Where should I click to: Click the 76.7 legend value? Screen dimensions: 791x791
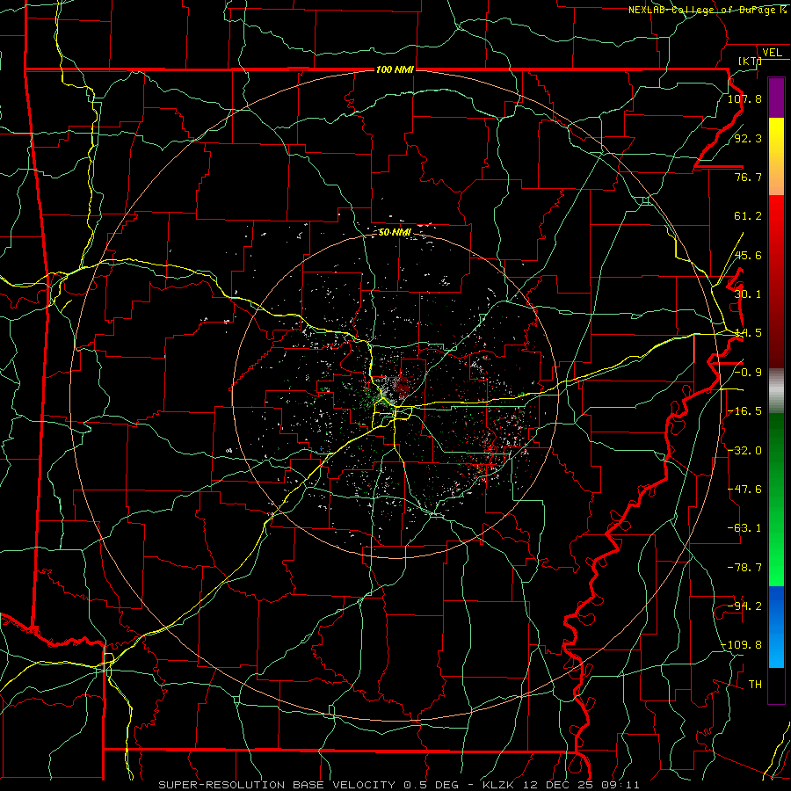click(x=748, y=177)
